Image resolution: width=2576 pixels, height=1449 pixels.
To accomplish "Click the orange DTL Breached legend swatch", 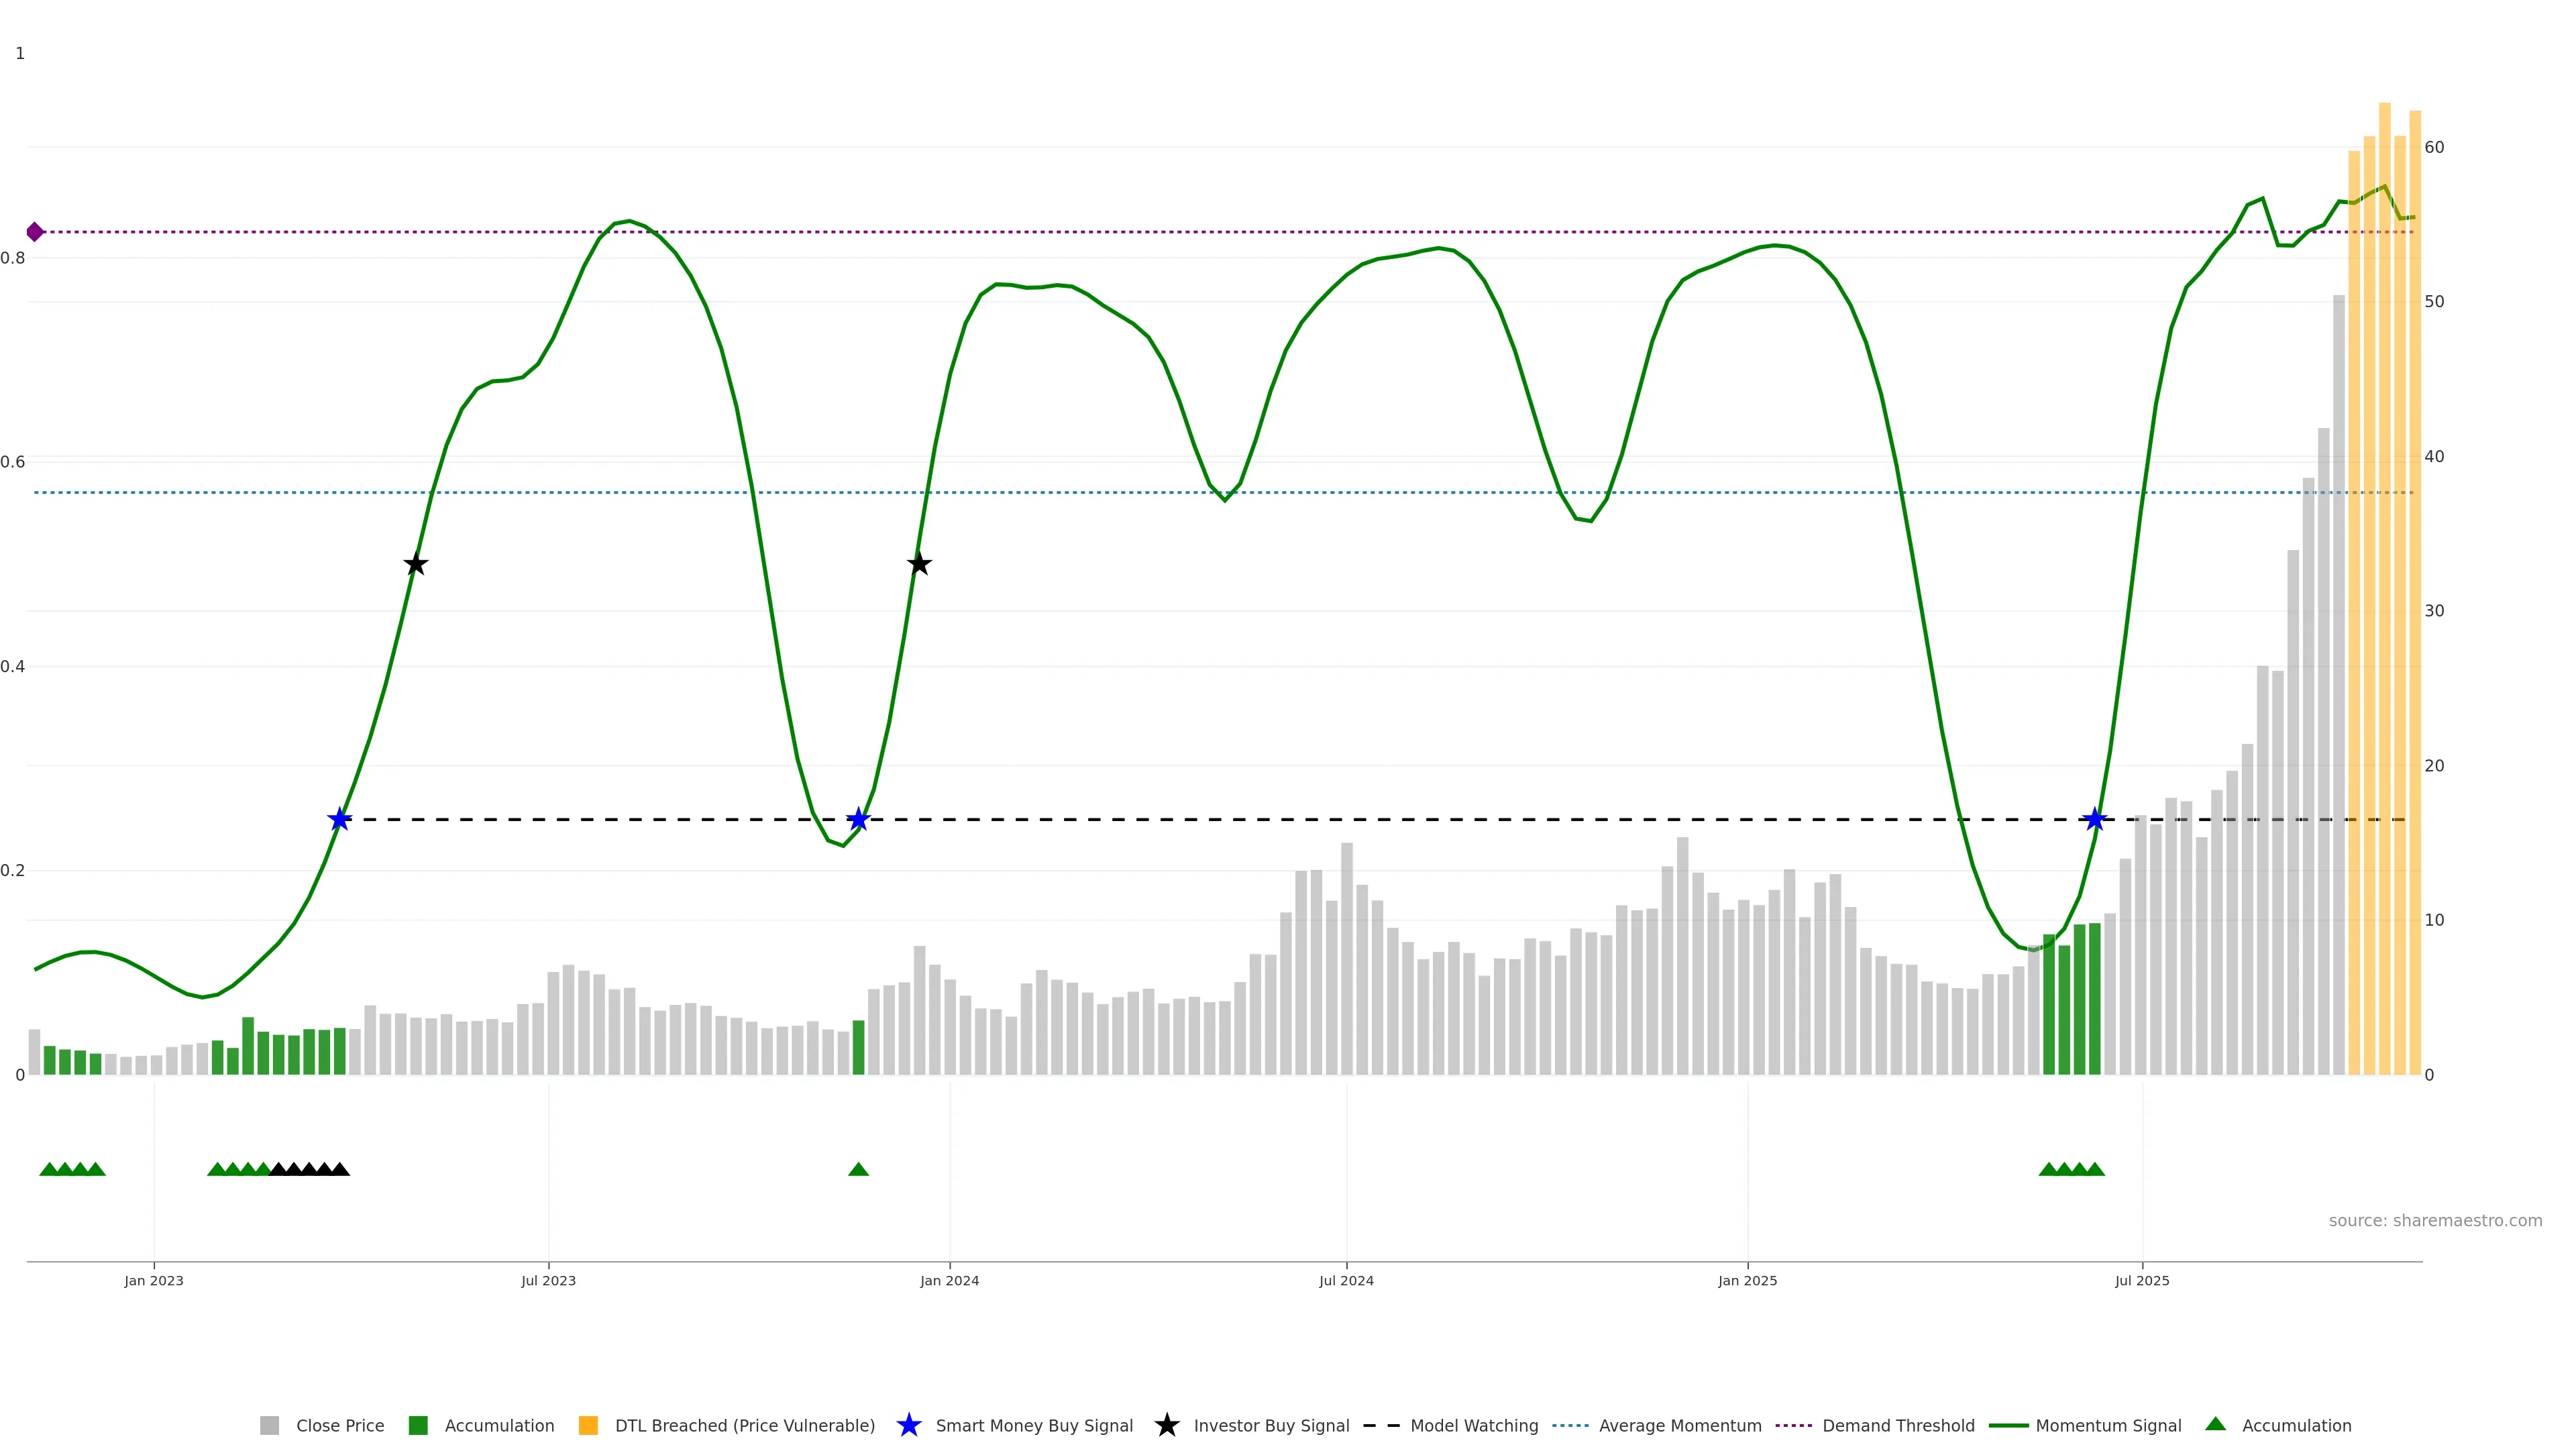I will click(588, 1425).
